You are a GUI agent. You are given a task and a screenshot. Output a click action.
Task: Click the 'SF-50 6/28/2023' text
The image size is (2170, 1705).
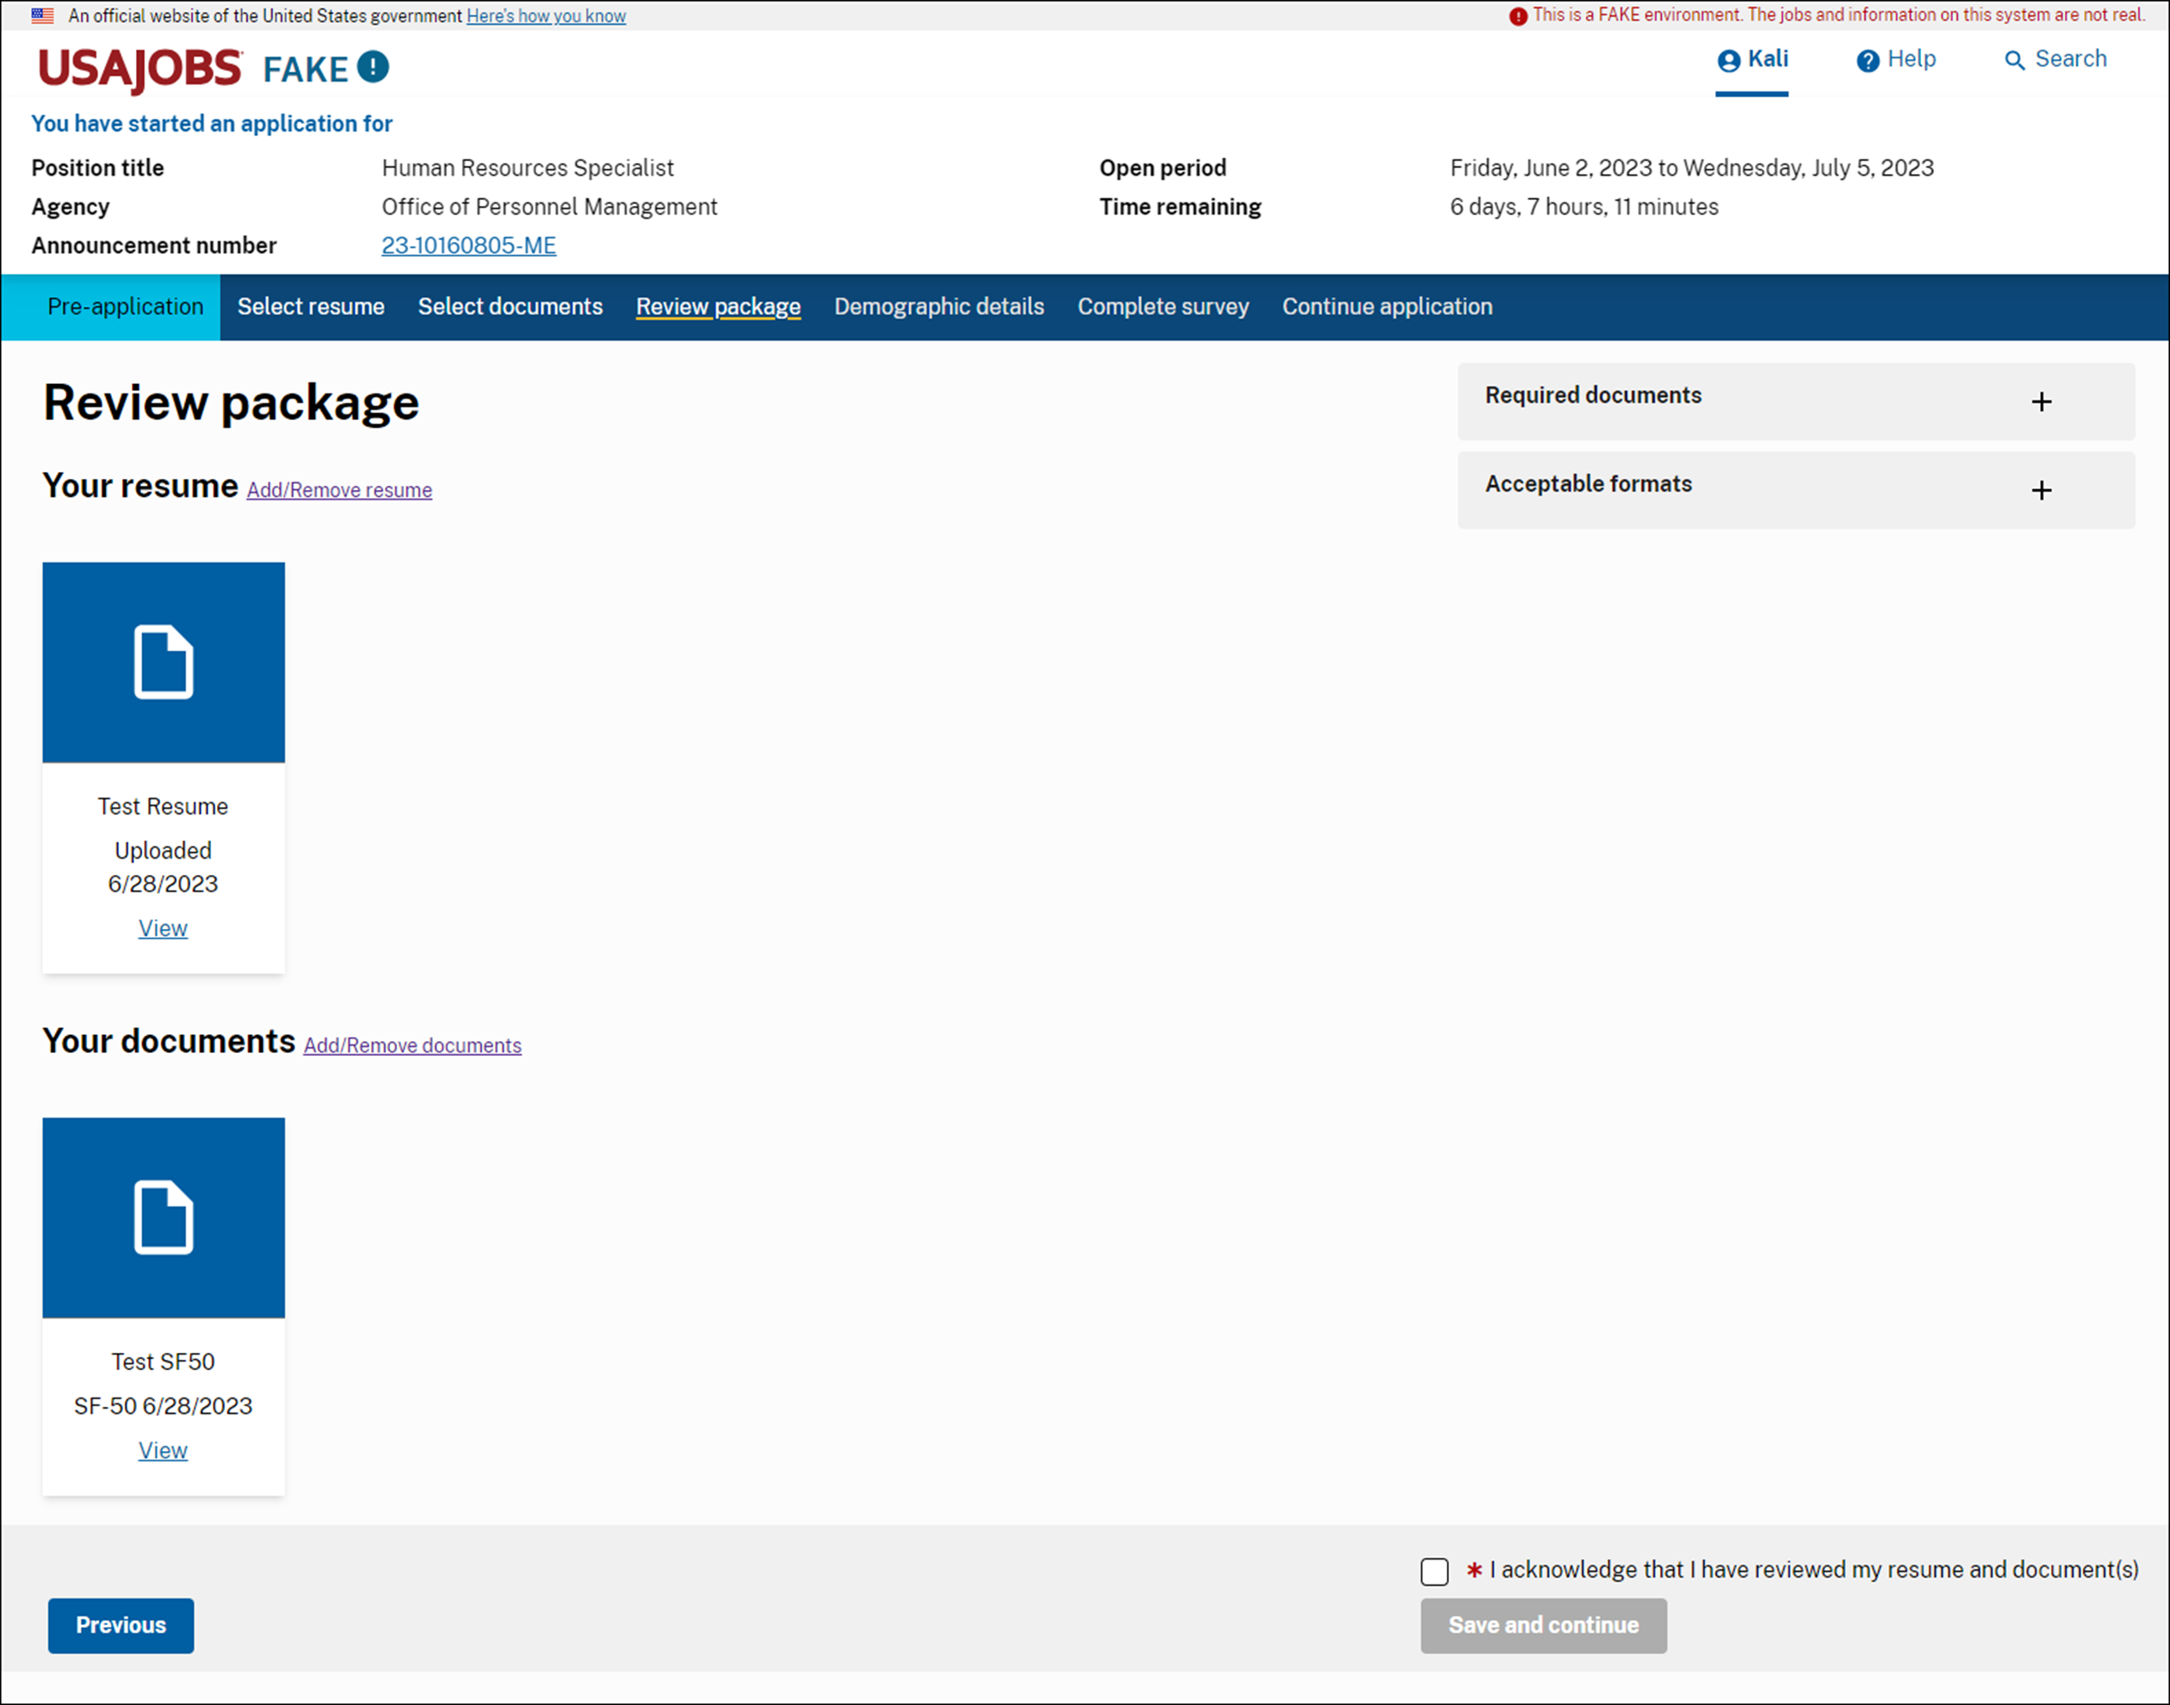pos(163,1405)
